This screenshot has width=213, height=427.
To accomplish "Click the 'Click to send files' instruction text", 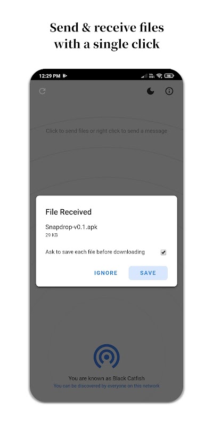I will [x=106, y=131].
